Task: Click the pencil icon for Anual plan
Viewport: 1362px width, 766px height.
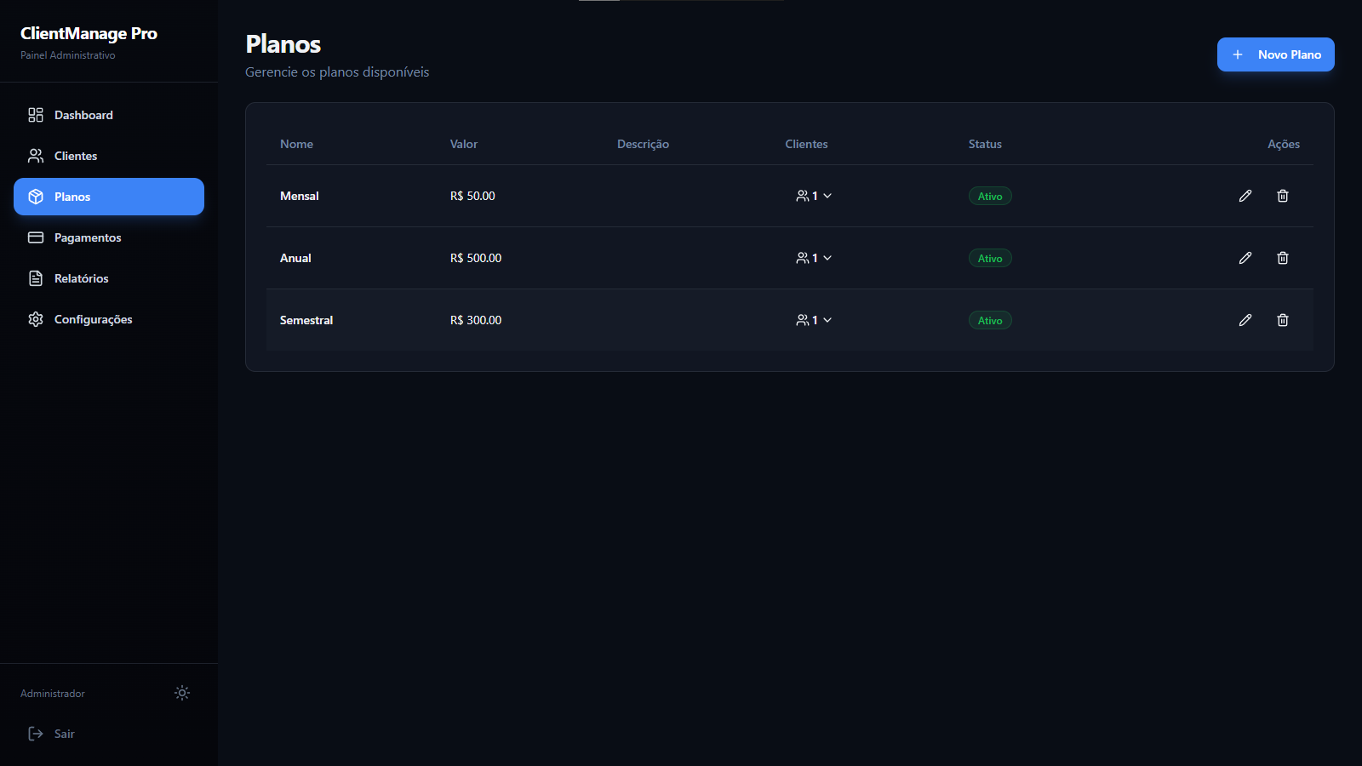Action: (1245, 258)
